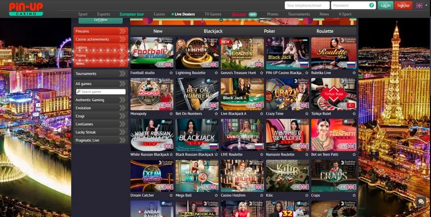
Task: Open the Sport section
Action: pos(83,15)
